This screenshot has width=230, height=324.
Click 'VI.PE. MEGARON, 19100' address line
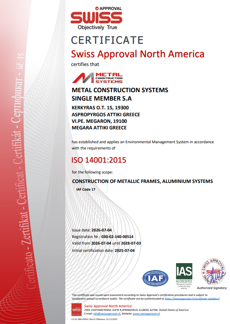pos(100,121)
